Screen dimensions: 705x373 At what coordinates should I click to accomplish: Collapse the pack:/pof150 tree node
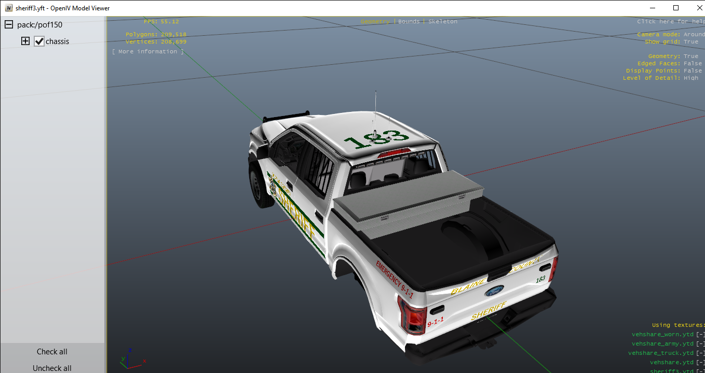click(x=9, y=25)
